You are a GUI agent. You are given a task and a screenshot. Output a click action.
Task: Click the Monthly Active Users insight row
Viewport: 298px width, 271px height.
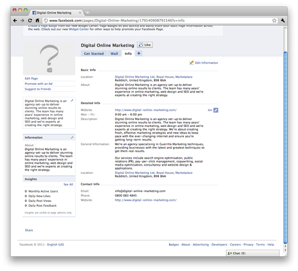[41, 191]
